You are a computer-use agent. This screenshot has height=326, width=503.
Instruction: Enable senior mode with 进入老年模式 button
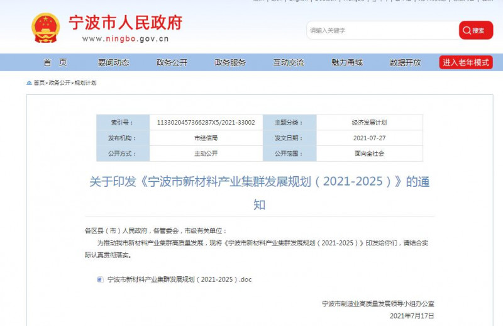(466, 62)
